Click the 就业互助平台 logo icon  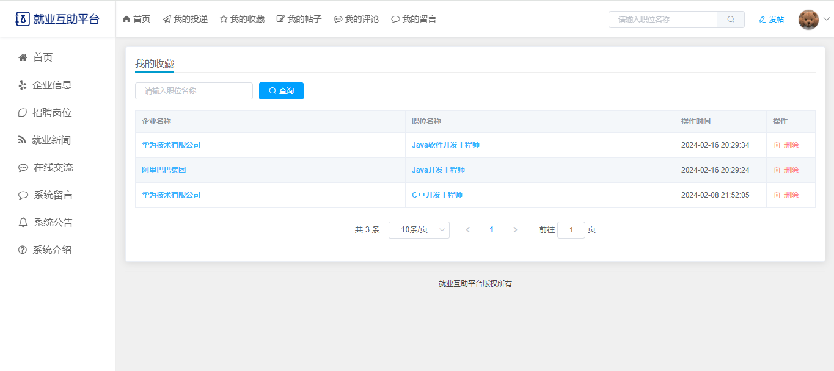pos(23,19)
